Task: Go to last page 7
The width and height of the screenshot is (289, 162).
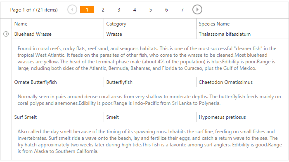Action: (182, 9)
